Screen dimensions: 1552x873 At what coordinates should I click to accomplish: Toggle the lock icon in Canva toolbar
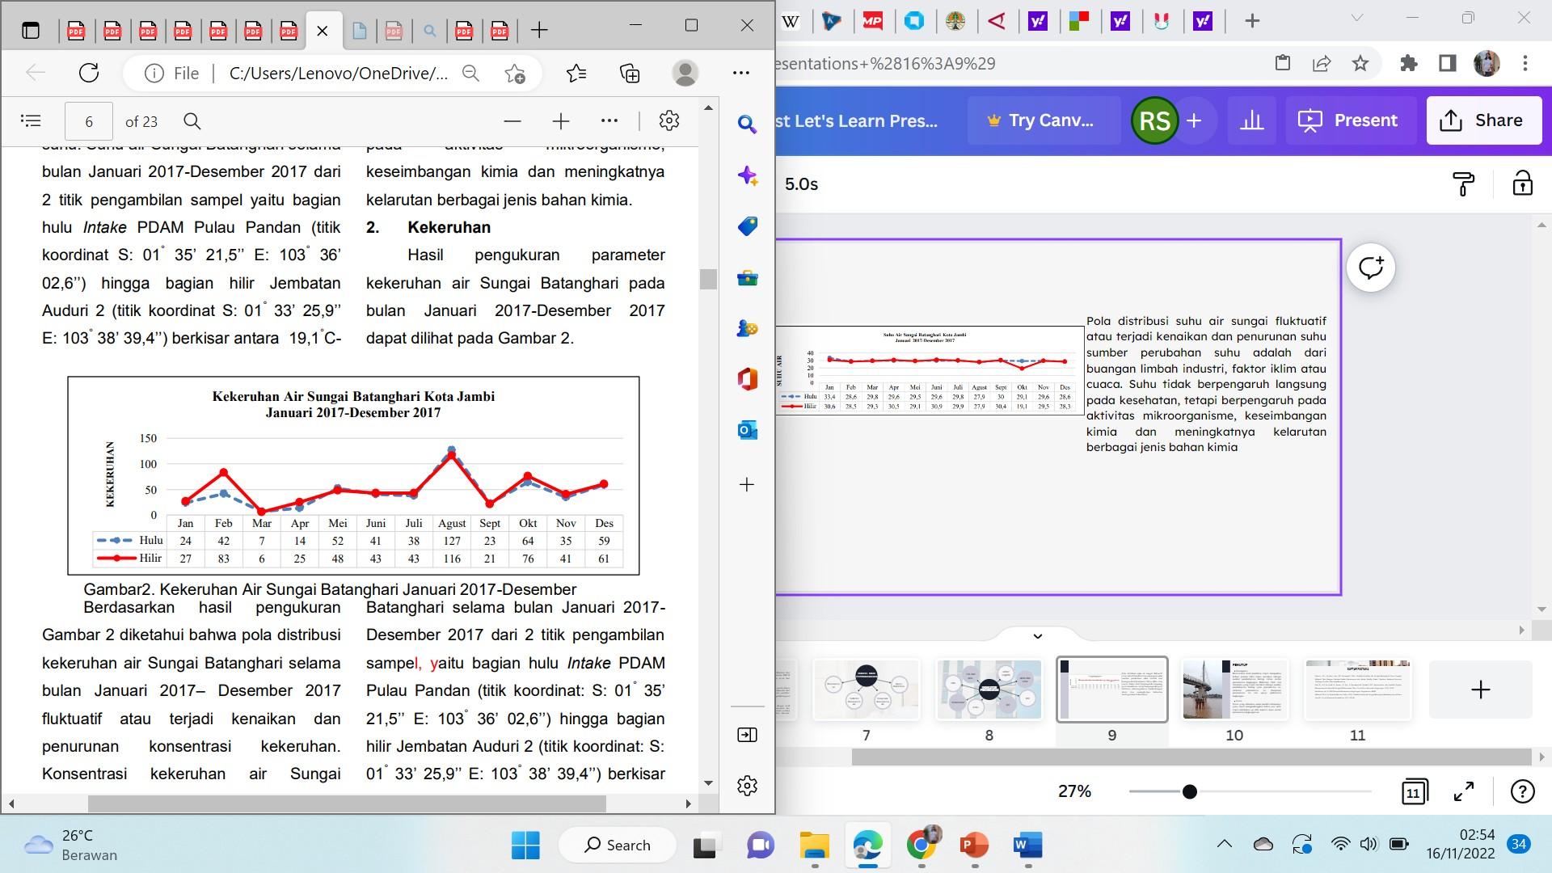pos(1523,183)
